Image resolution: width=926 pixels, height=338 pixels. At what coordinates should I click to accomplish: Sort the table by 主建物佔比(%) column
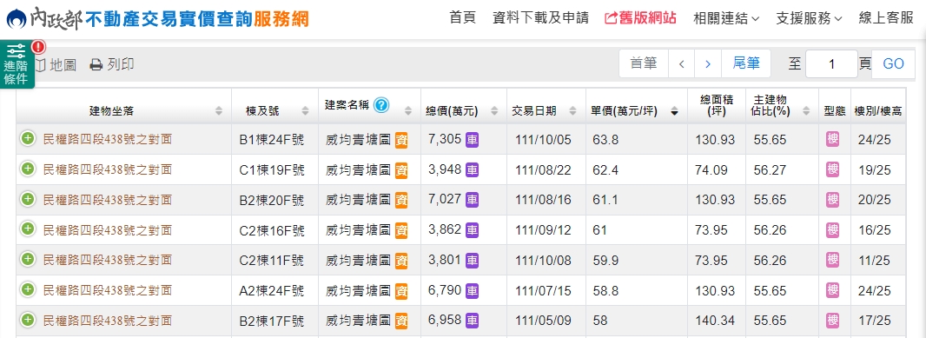click(782, 106)
